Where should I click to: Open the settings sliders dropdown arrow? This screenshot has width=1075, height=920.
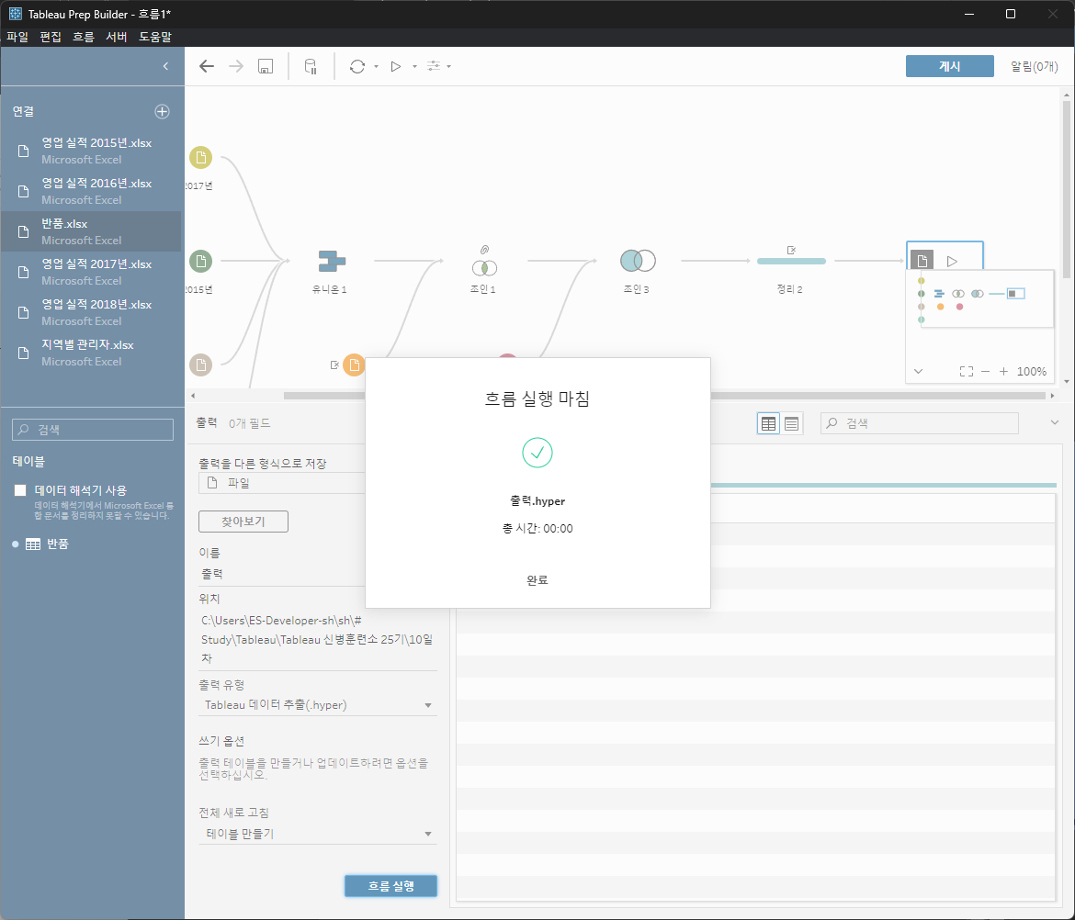coord(449,67)
